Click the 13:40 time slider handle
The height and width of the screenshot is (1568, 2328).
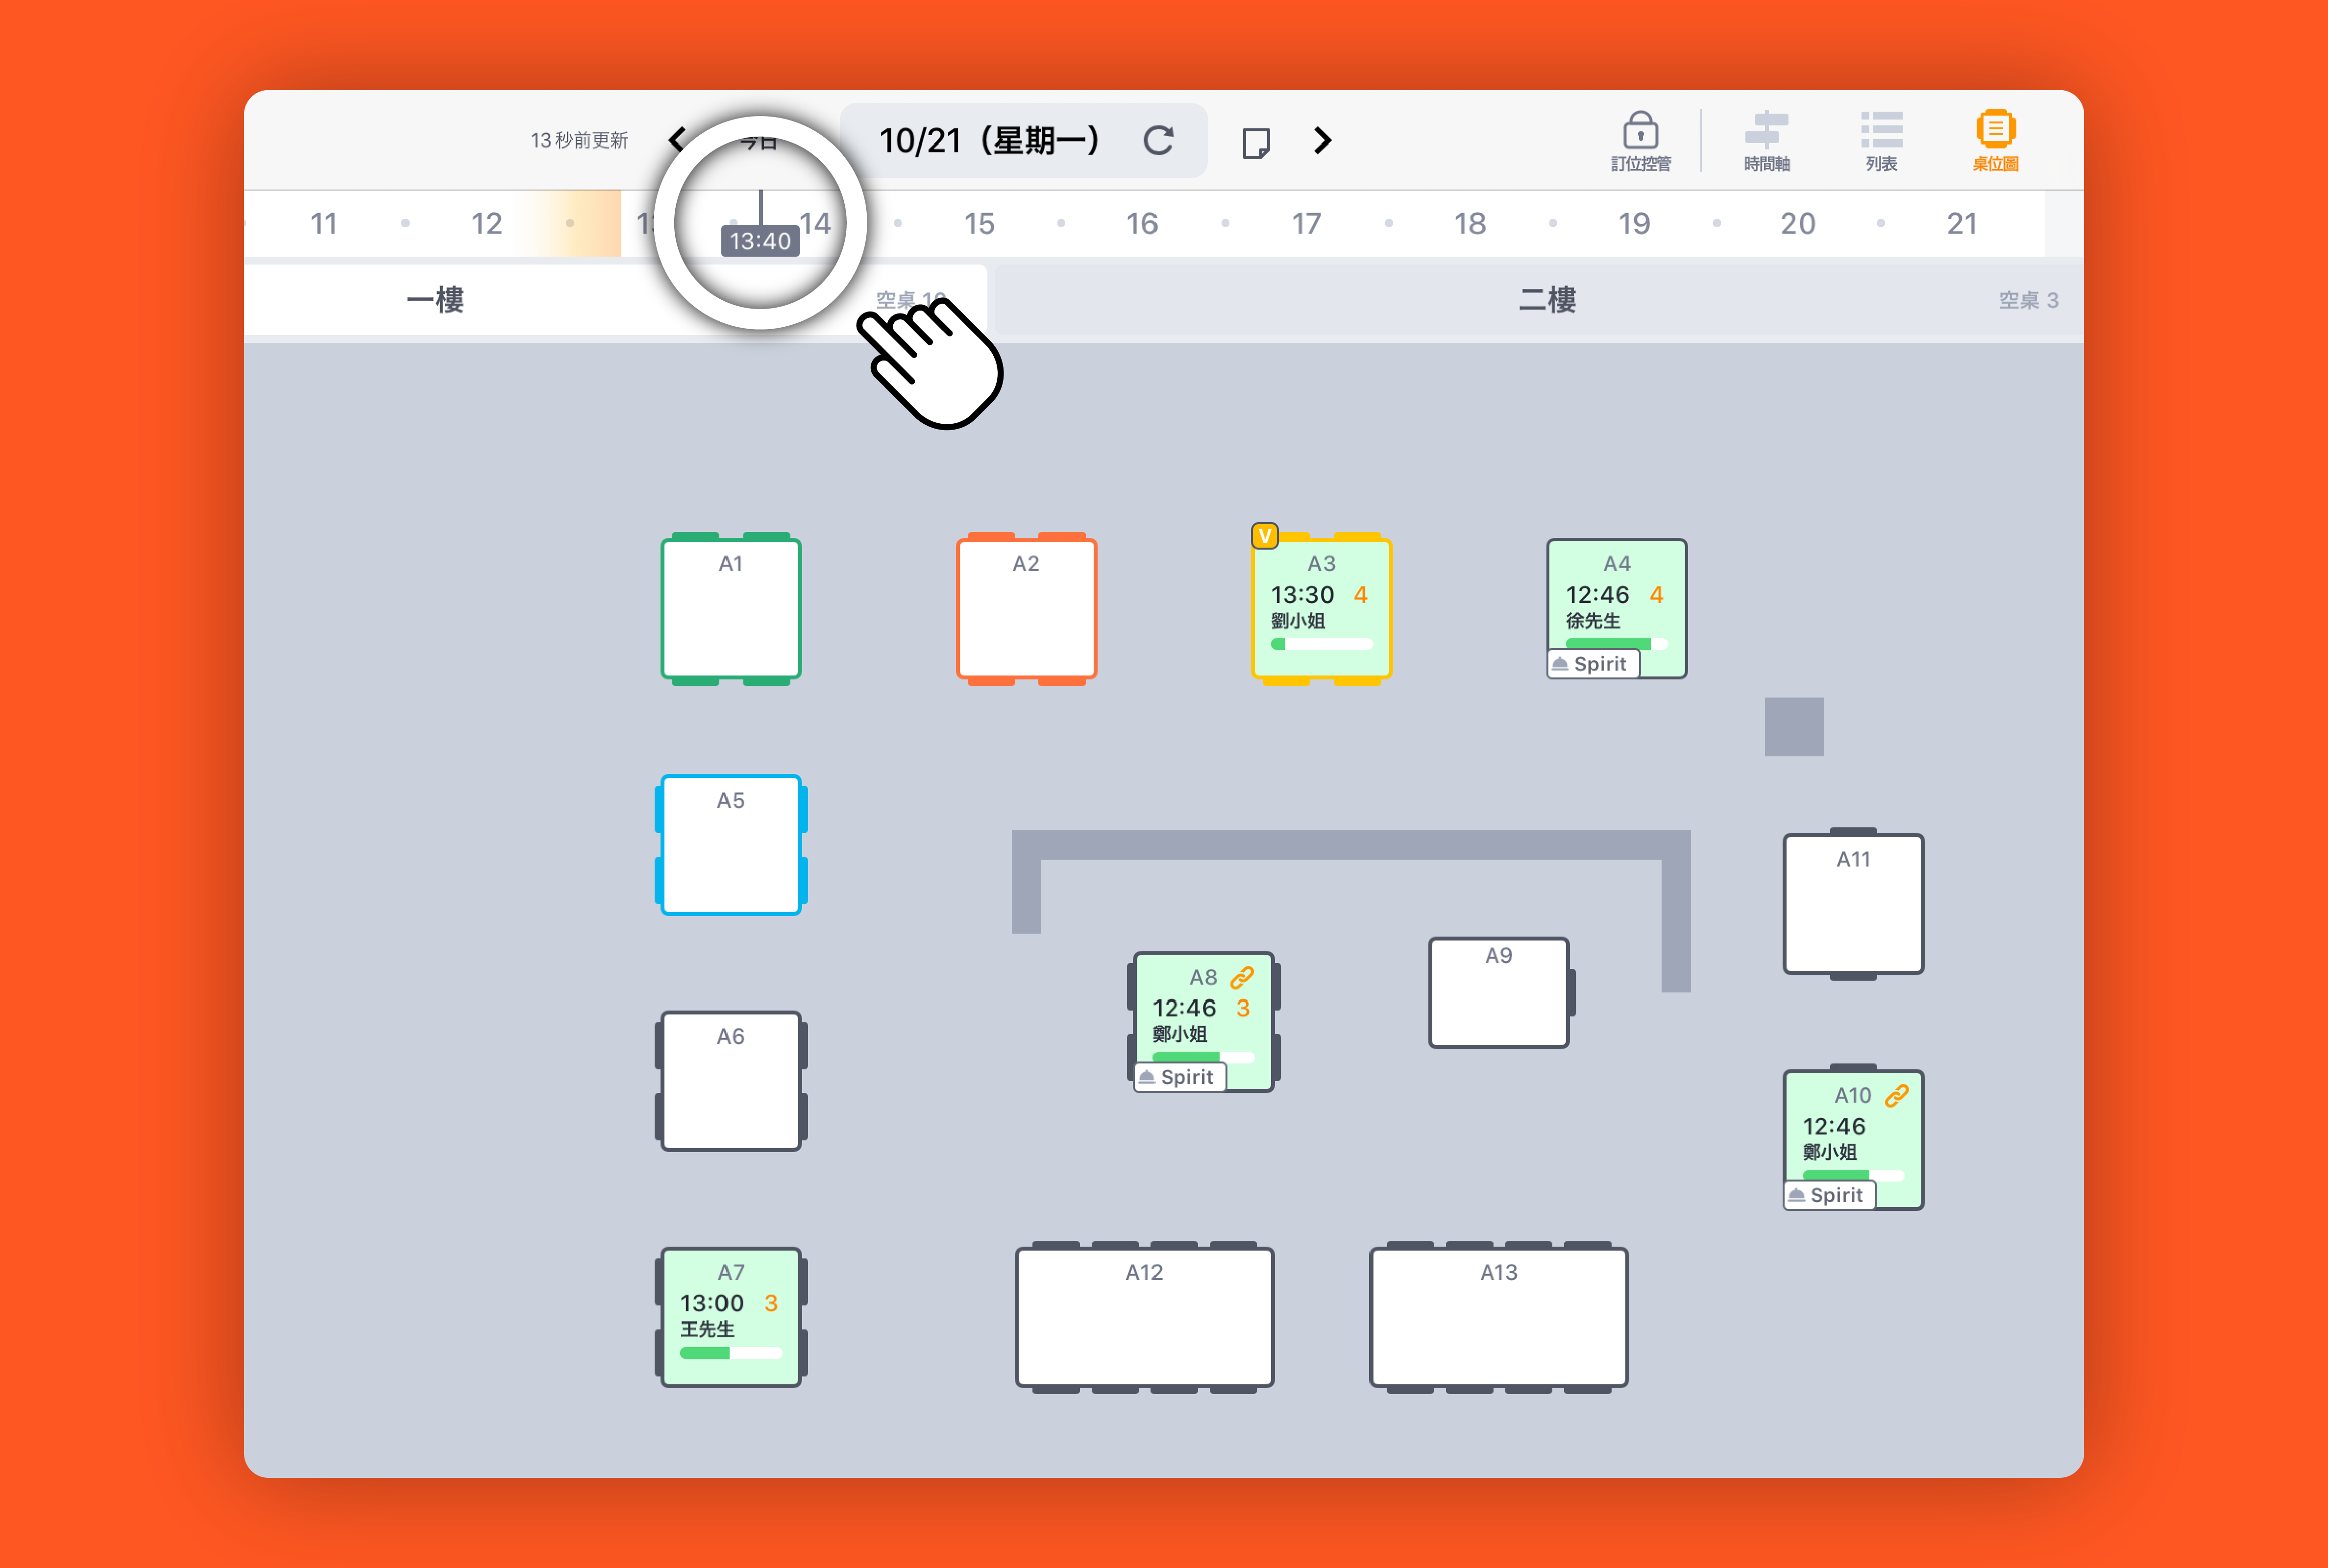pos(760,240)
